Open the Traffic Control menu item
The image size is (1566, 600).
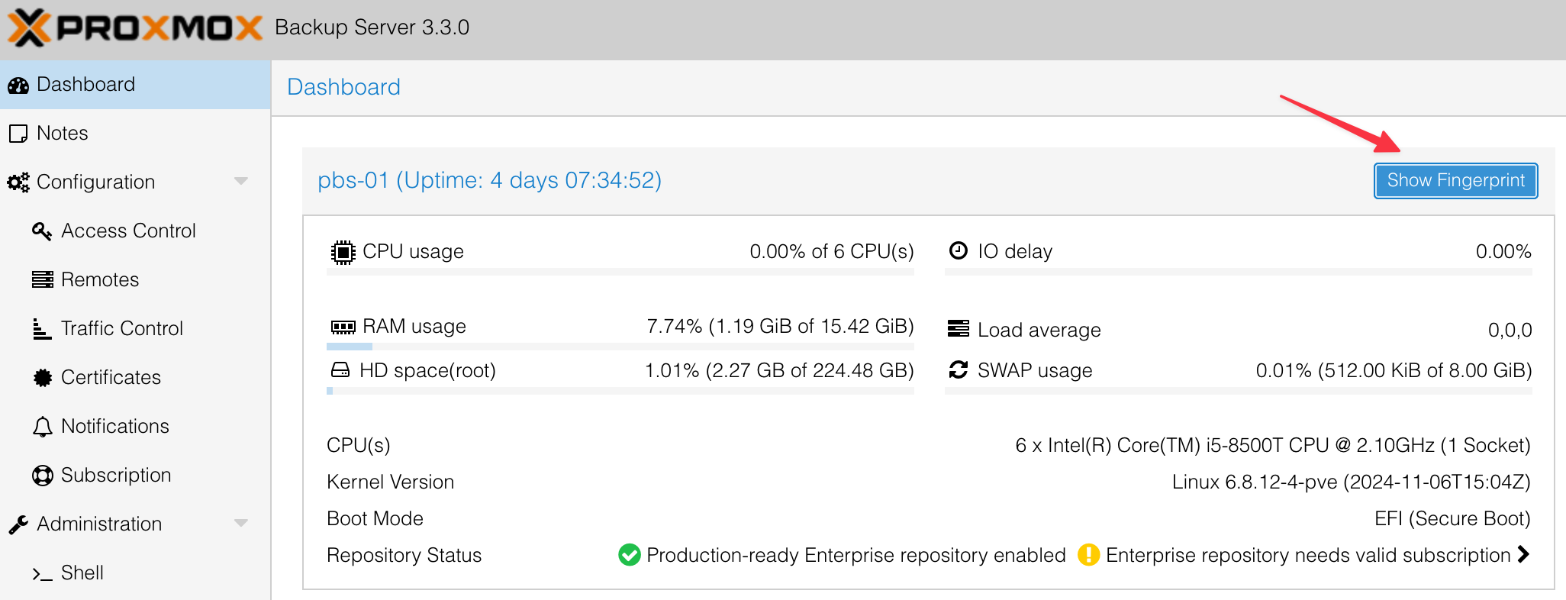tap(122, 328)
